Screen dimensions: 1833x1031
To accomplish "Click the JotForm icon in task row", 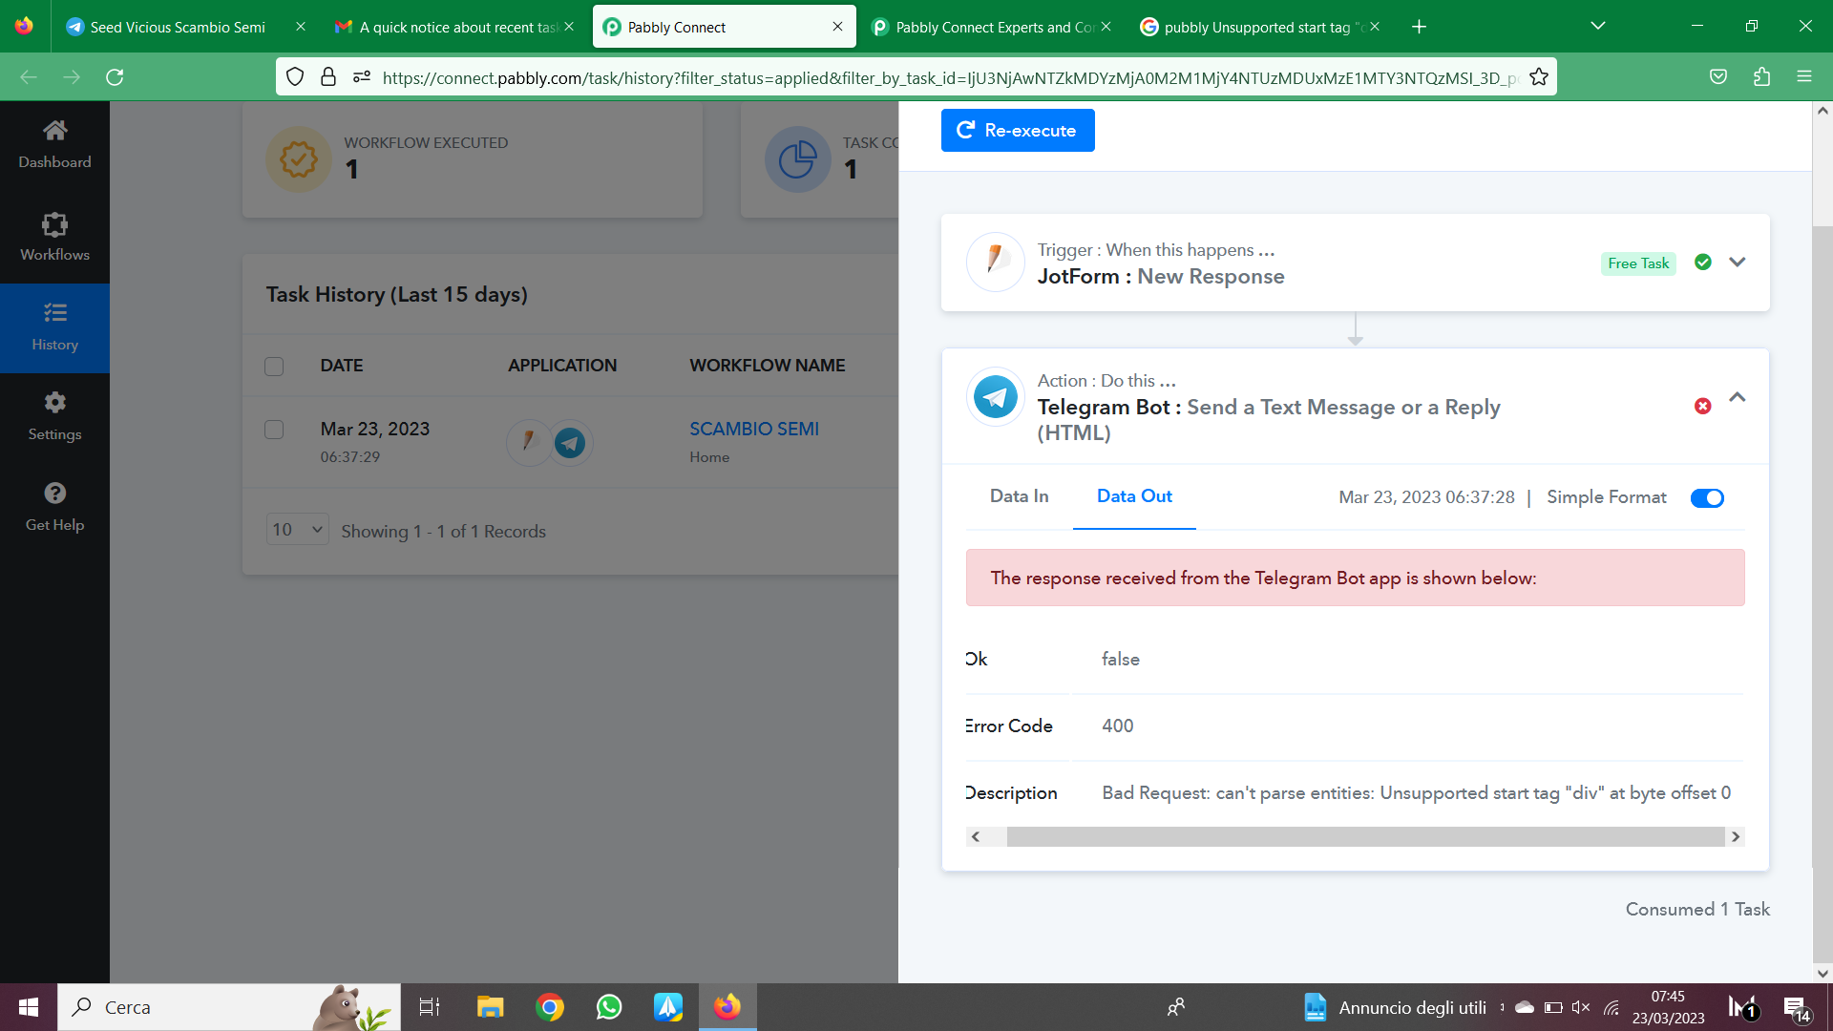I will (528, 442).
